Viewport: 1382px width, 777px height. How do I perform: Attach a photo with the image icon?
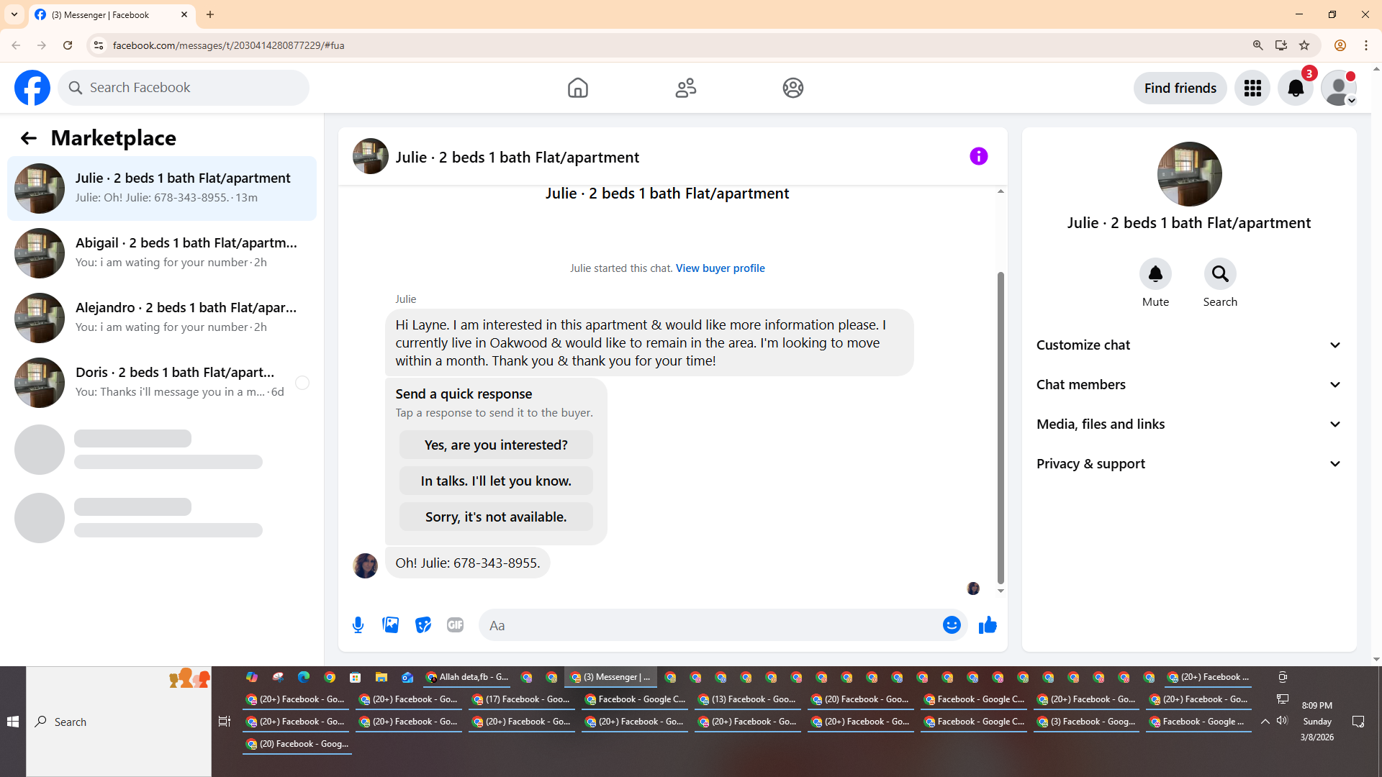390,625
